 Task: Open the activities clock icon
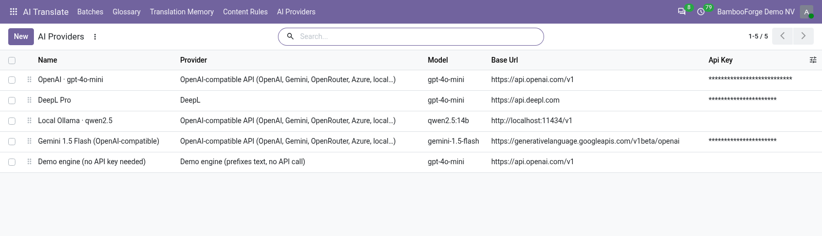tap(701, 12)
